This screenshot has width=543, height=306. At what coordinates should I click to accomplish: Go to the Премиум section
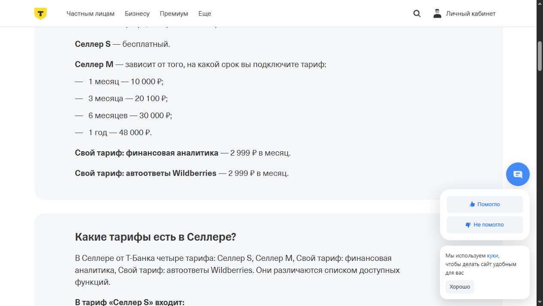pyautogui.click(x=174, y=14)
